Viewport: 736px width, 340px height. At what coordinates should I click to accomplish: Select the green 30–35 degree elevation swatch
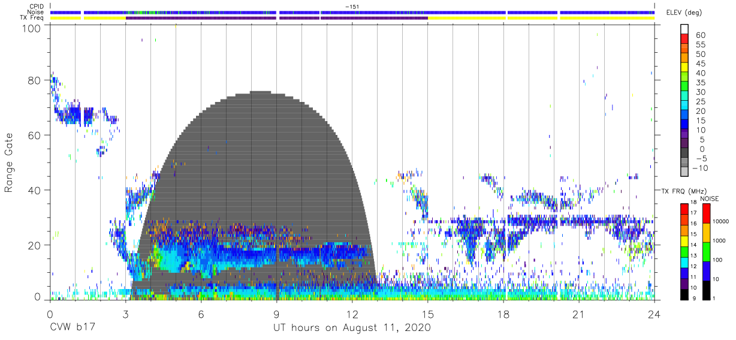pos(684,87)
